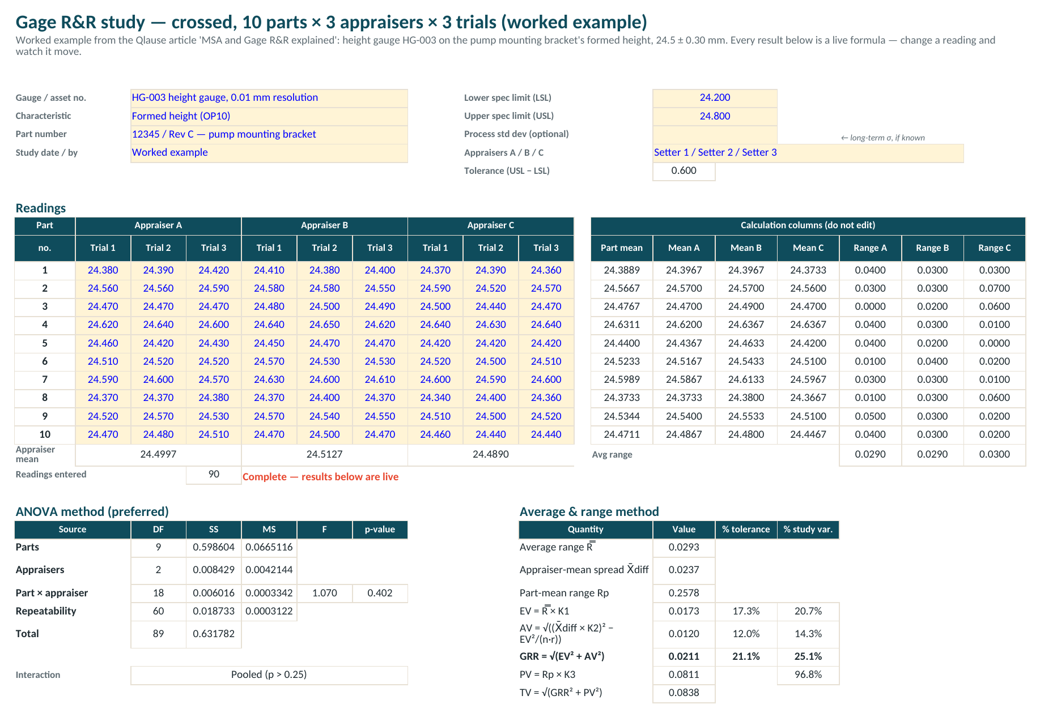The height and width of the screenshot is (717, 1040).
Task: Select Part 2 Appraiser C Trial 2 reading 24.520
Action: 491,288
